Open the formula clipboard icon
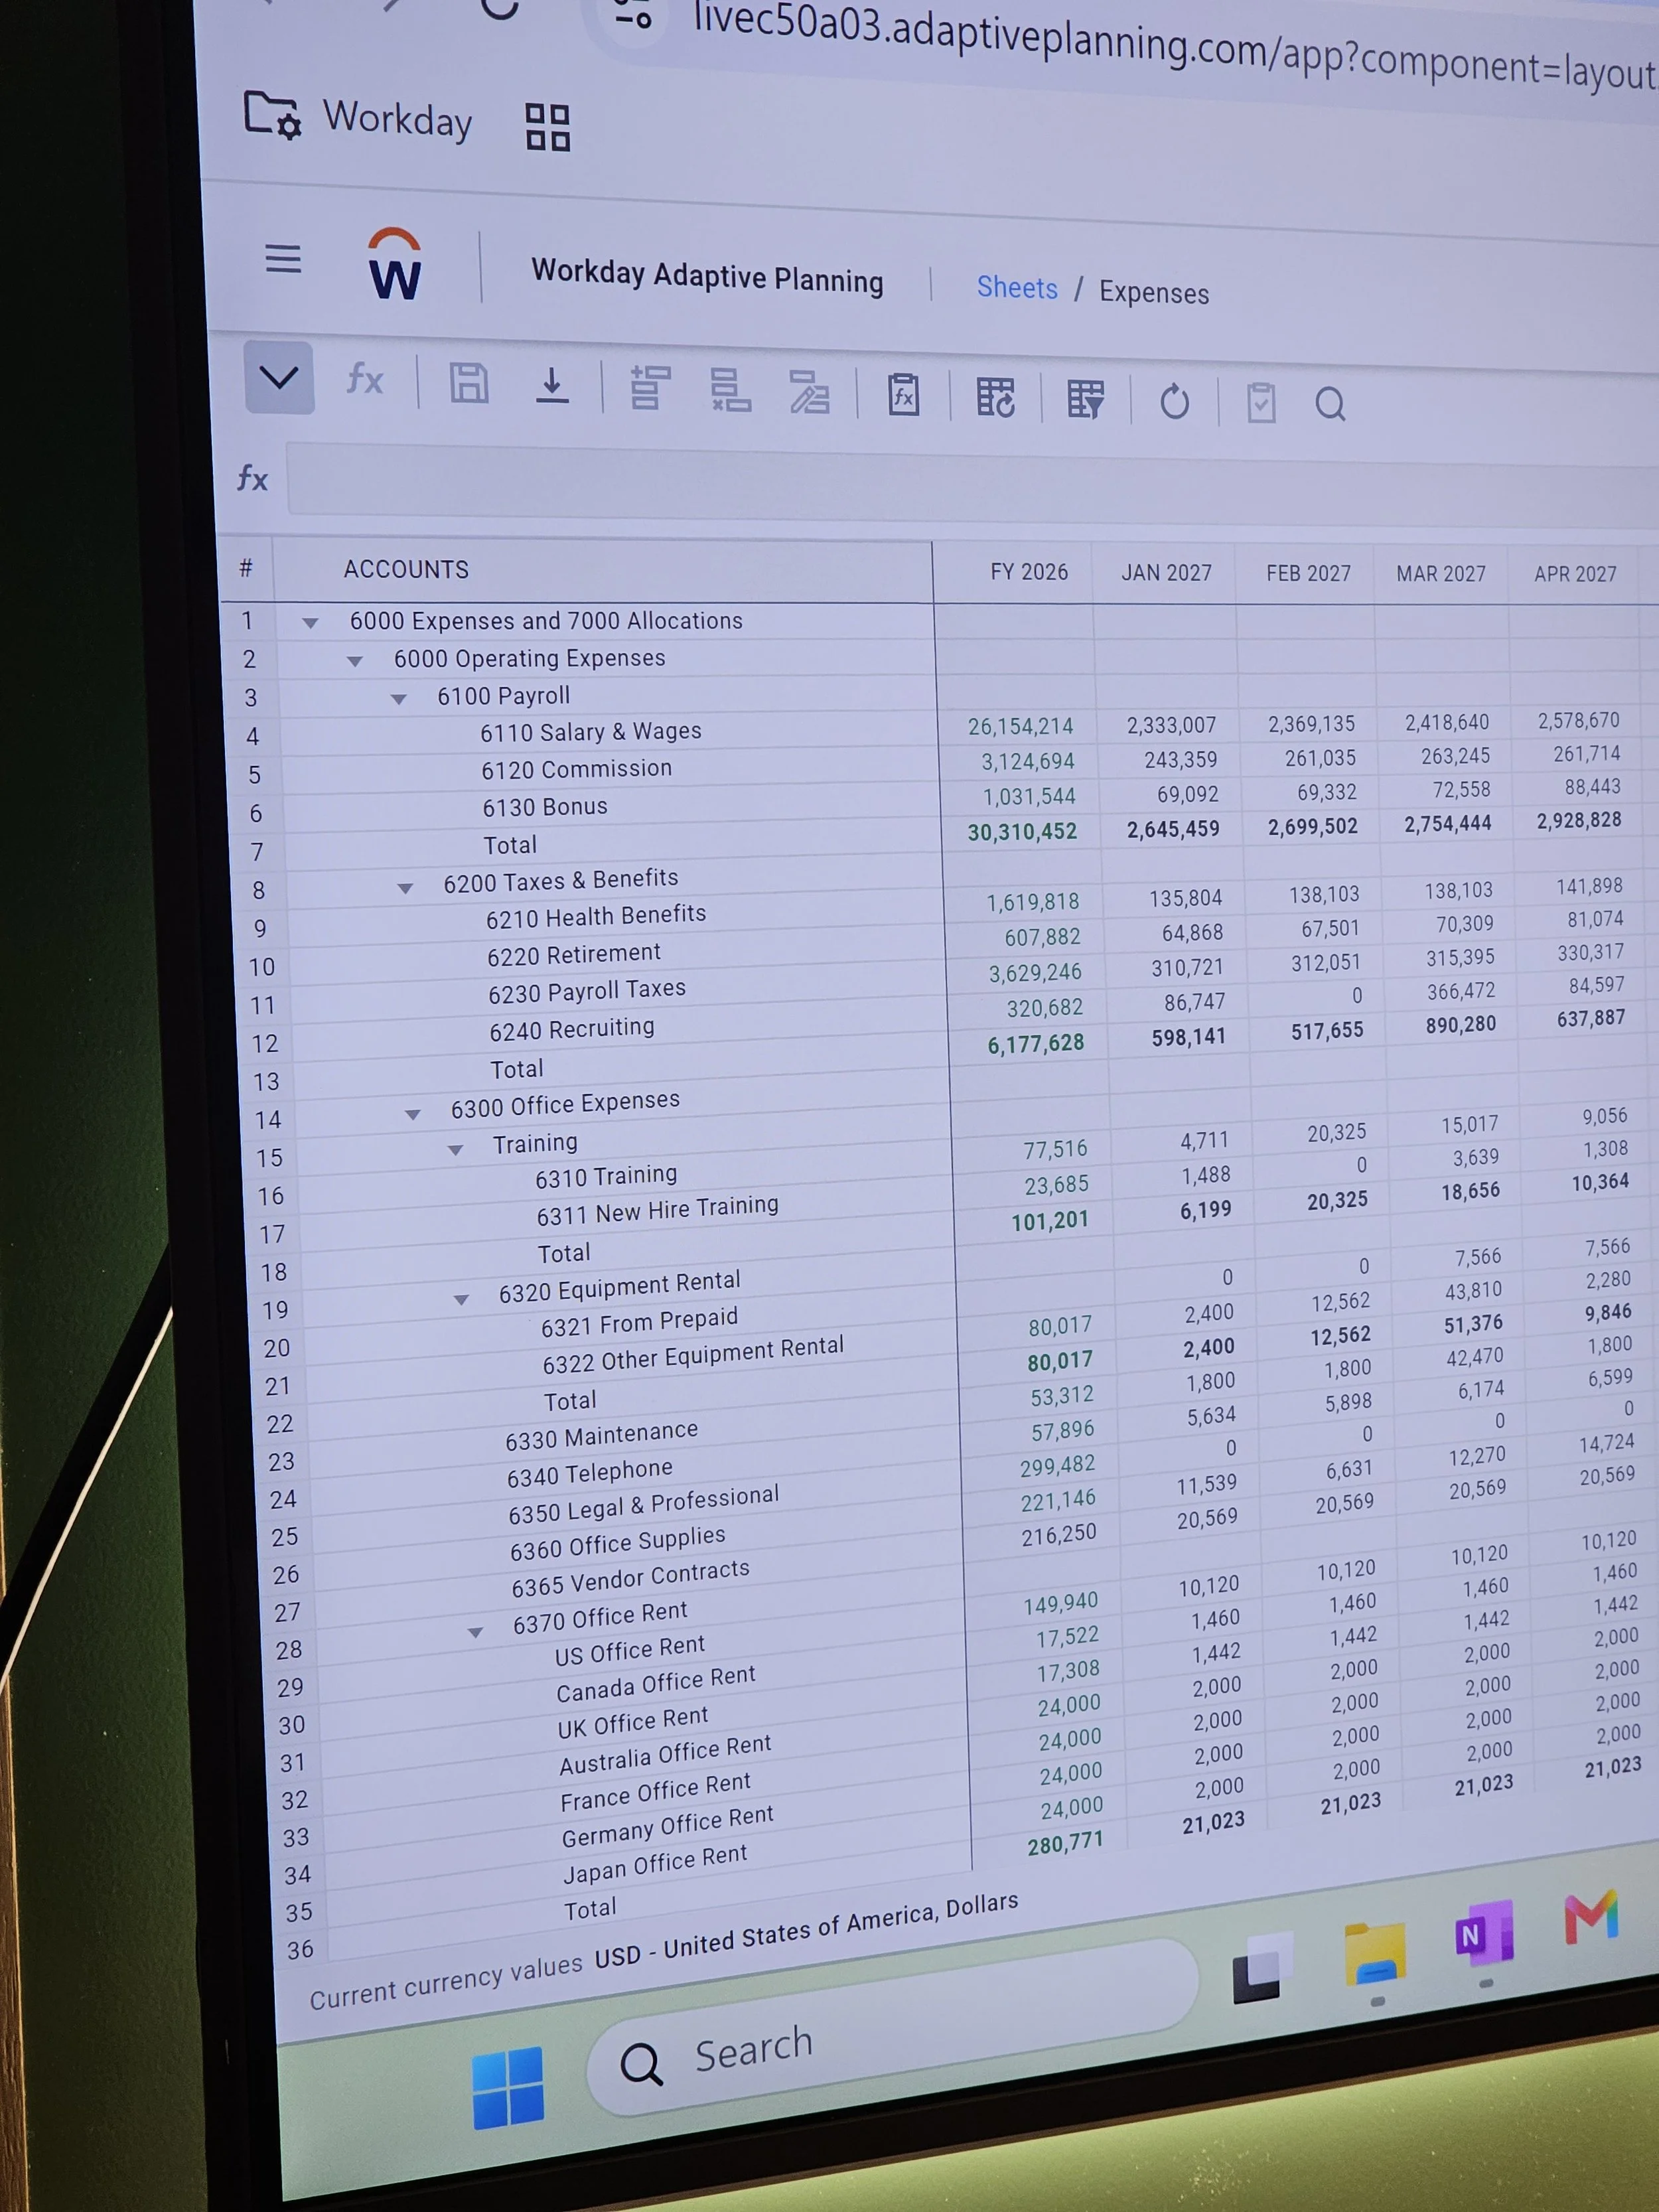This screenshot has width=1659, height=2212. click(x=904, y=395)
